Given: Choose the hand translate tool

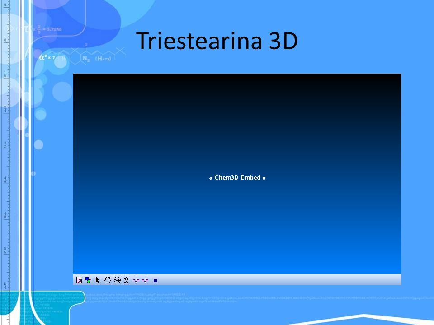Looking at the screenshot, I should (108, 280).
